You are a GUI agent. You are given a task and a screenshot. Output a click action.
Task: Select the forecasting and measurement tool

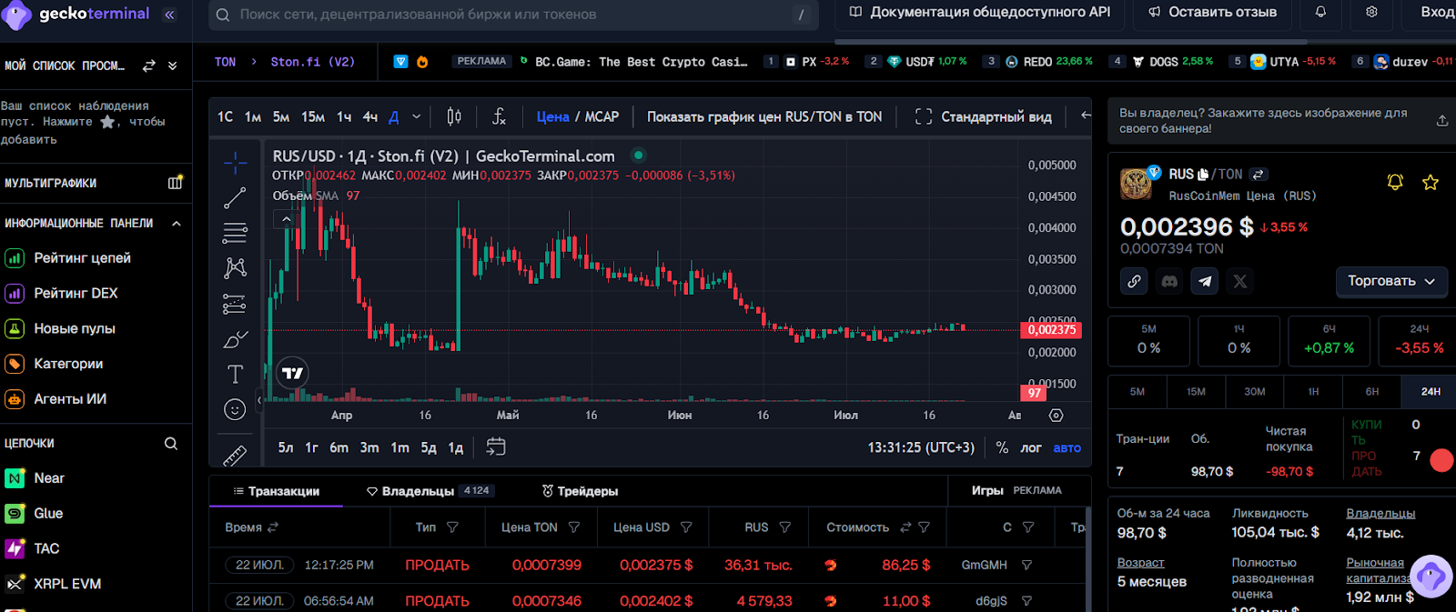coord(235,304)
